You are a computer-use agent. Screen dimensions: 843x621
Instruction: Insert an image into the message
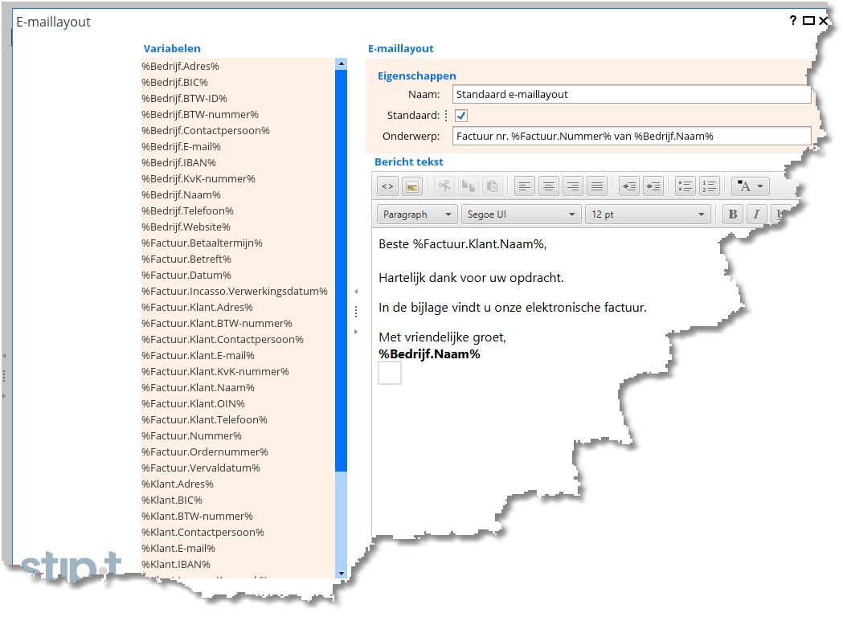click(x=412, y=186)
